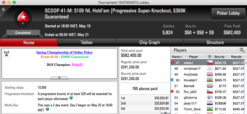Click the PokerStars spade logo
This screenshot has width=247, height=114.
tap(23, 18)
